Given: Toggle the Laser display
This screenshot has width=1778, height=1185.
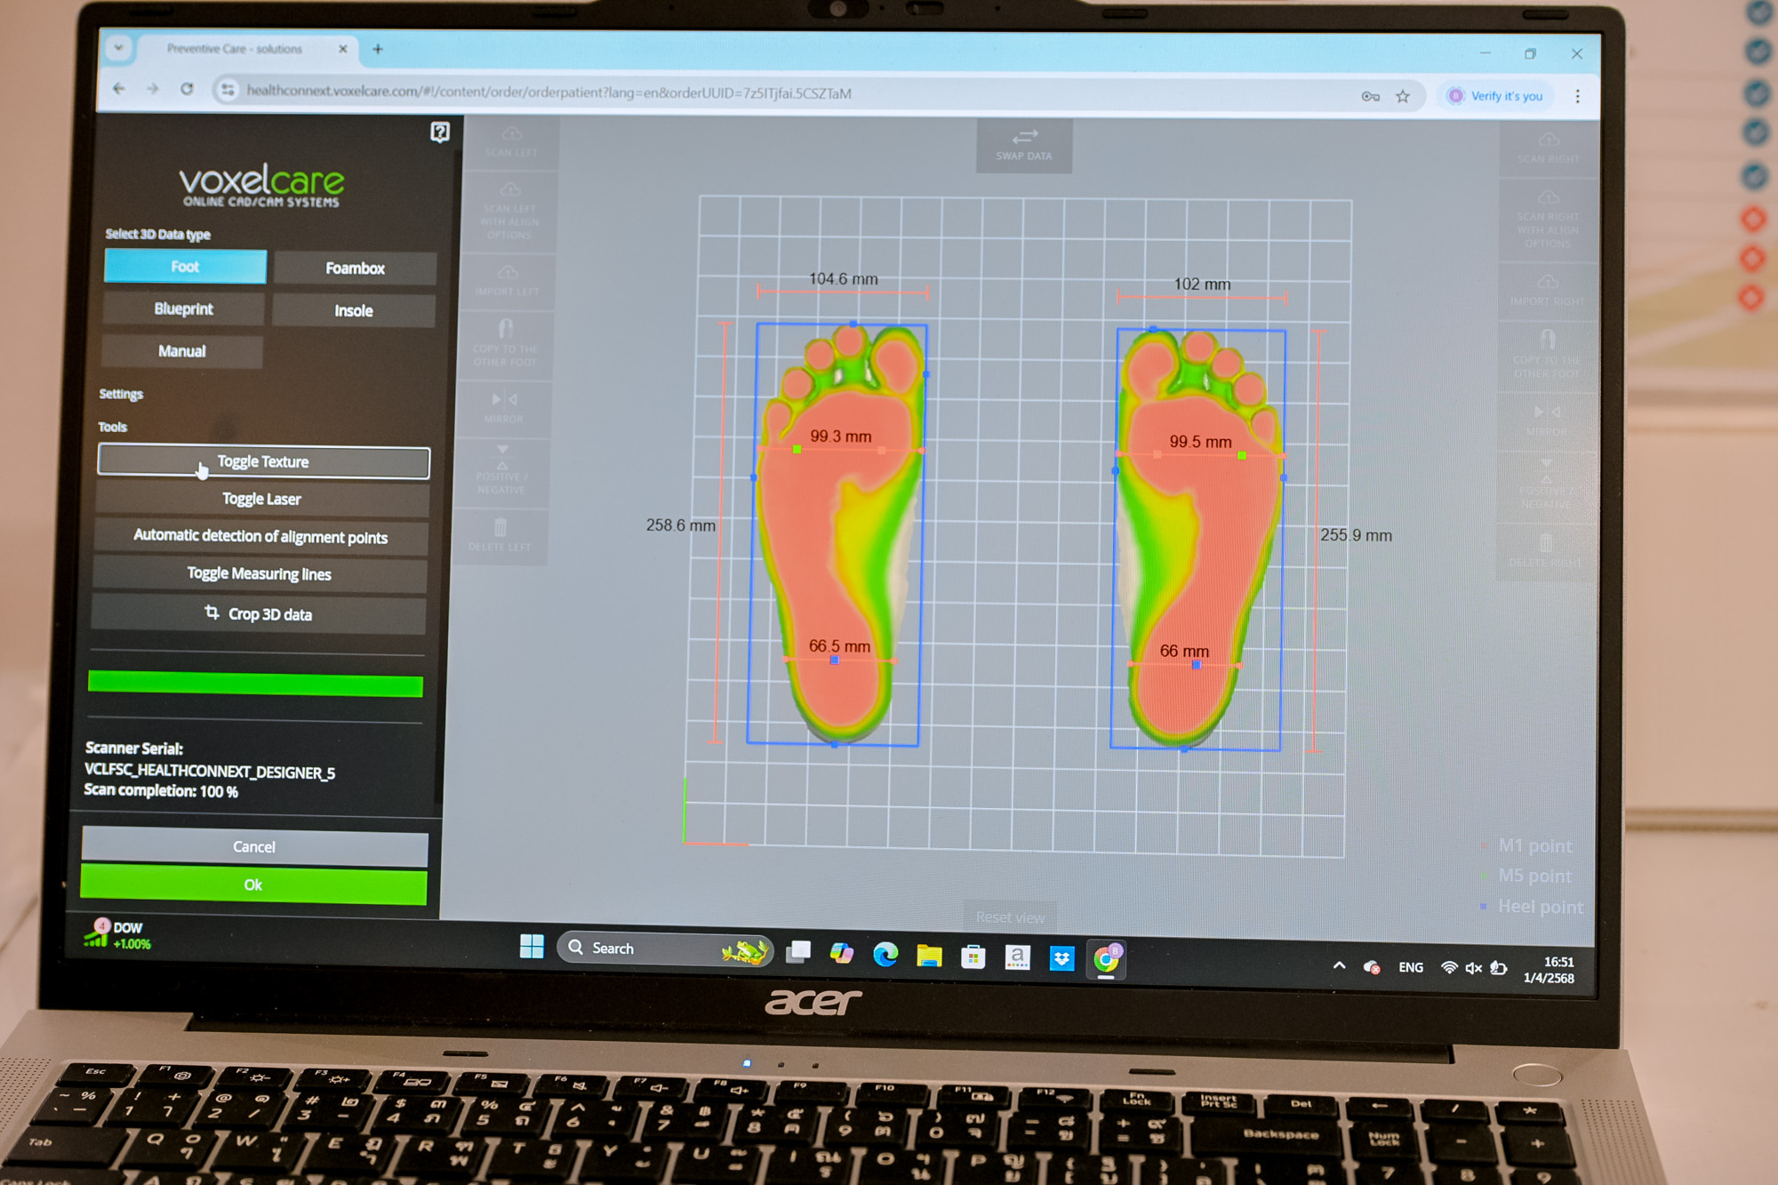Looking at the screenshot, I should [261, 500].
